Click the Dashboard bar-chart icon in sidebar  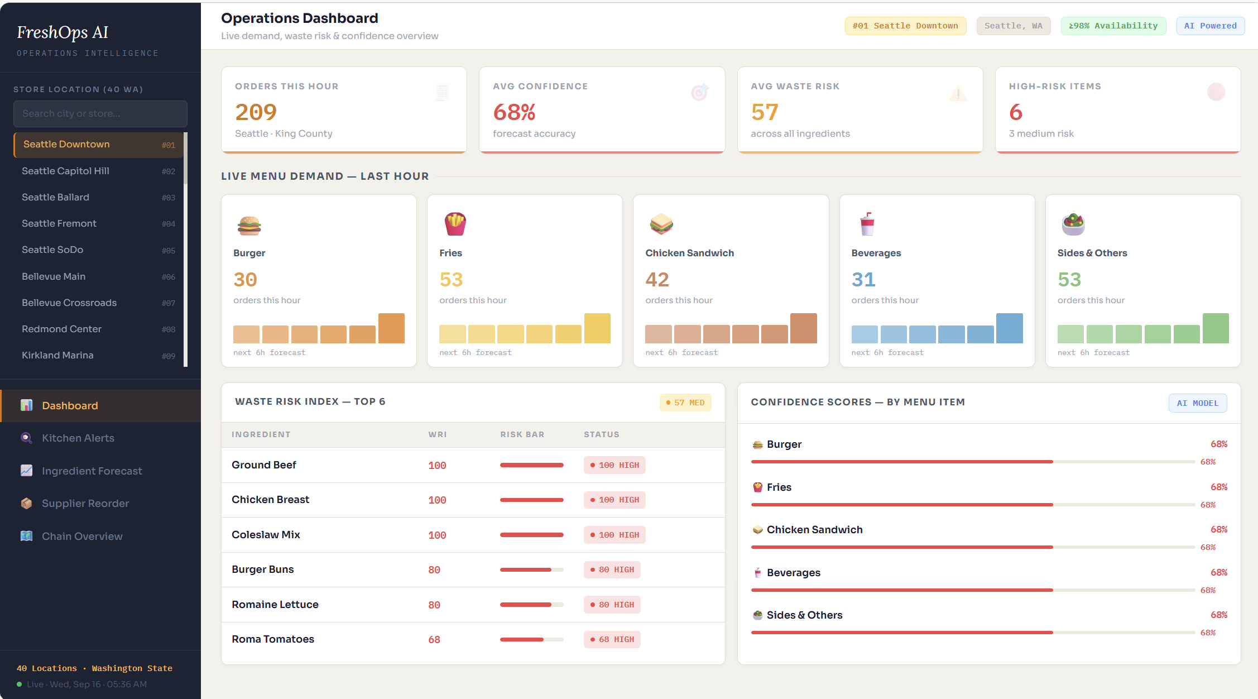pyautogui.click(x=26, y=405)
